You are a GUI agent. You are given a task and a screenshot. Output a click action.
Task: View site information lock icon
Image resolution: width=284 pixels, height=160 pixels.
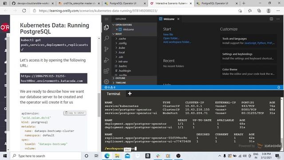35,11
